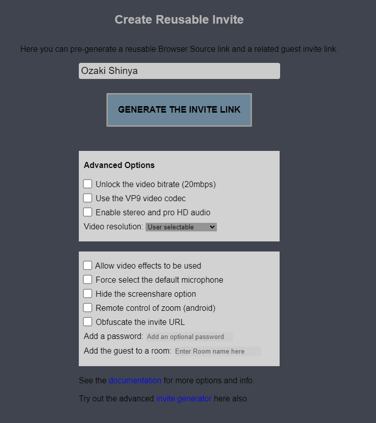The width and height of the screenshot is (376, 423).
Task: Click the name field containing Ozaki Shinya
Action: pyautogui.click(x=179, y=71)
